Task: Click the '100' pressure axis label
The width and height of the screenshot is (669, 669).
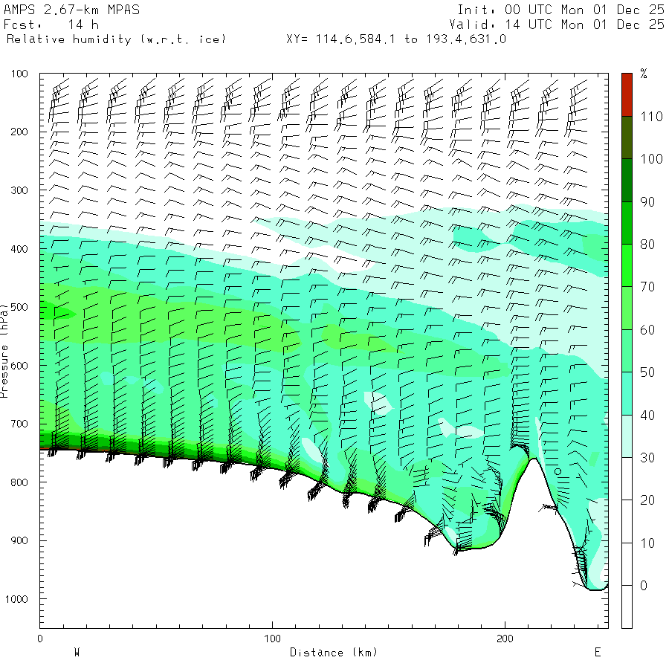Action: point(19,74)
